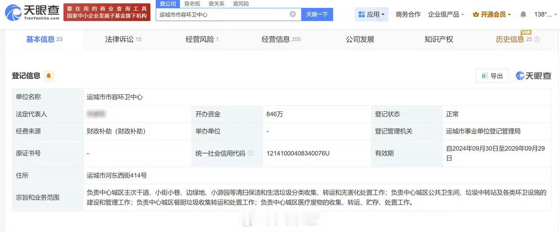Click the help icon next to 统一社会信用代码
This screenshot has width=559, height=232.
pyautogui.click(x=250, y=154)
